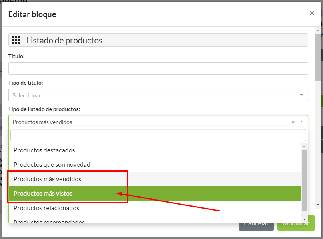Clear the selected list with the × icon

(x=293, y=122)
